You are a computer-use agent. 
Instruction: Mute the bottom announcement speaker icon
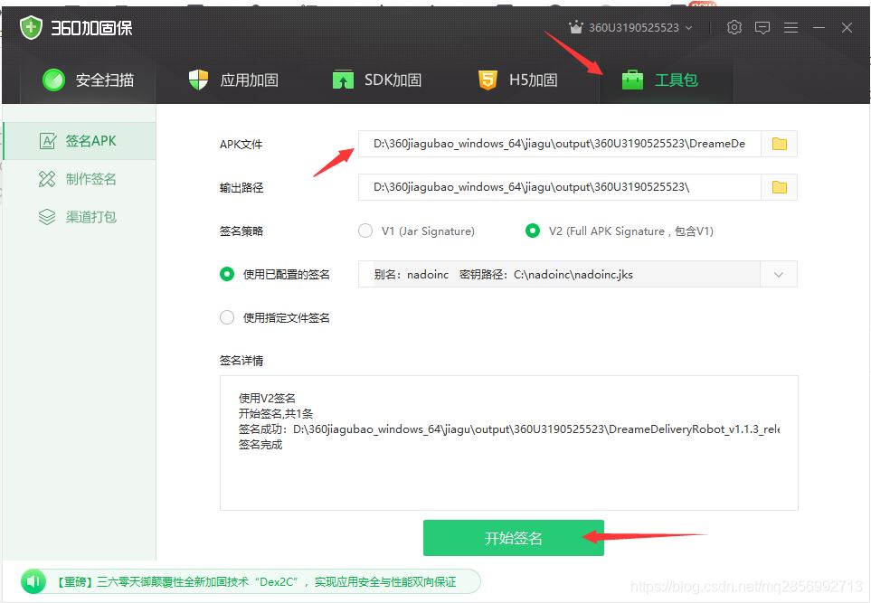pyautogui.click(x=33, y=581)
